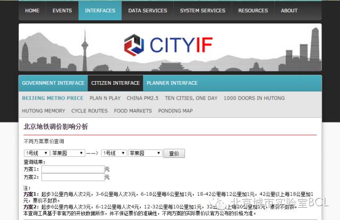Click the 查价 query button

[174, 153]
